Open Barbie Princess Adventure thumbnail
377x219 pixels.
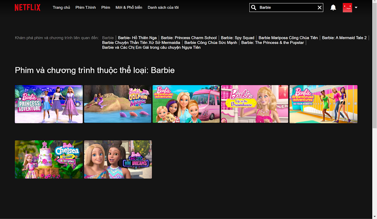click(49, 104)
